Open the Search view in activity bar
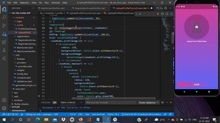220x123 pixels. pos(4,17)
